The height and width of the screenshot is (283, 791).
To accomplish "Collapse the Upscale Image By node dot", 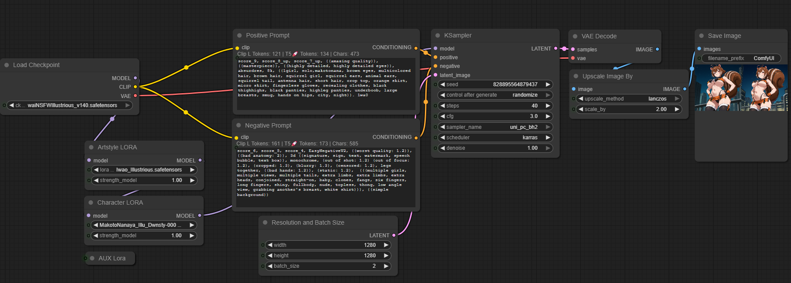I will pos(576,76).
